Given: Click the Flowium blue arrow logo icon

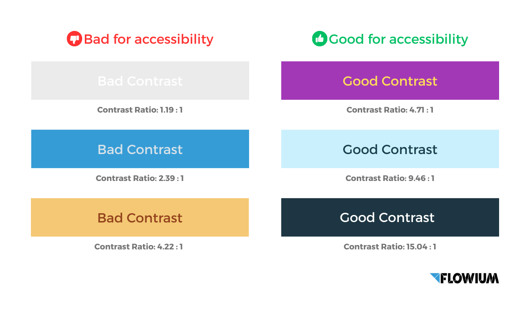Looking at the screenshot, I should [435, 278].
